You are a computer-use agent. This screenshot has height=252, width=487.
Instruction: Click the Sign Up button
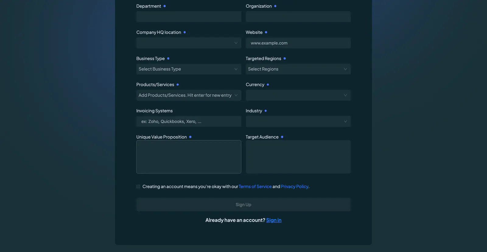[243, 205]
